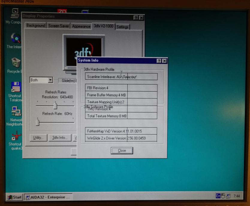The height and width of the screenshot is (206, 250).
Task: Open The Internet desktop icon
Action: (x=16, y=38)
